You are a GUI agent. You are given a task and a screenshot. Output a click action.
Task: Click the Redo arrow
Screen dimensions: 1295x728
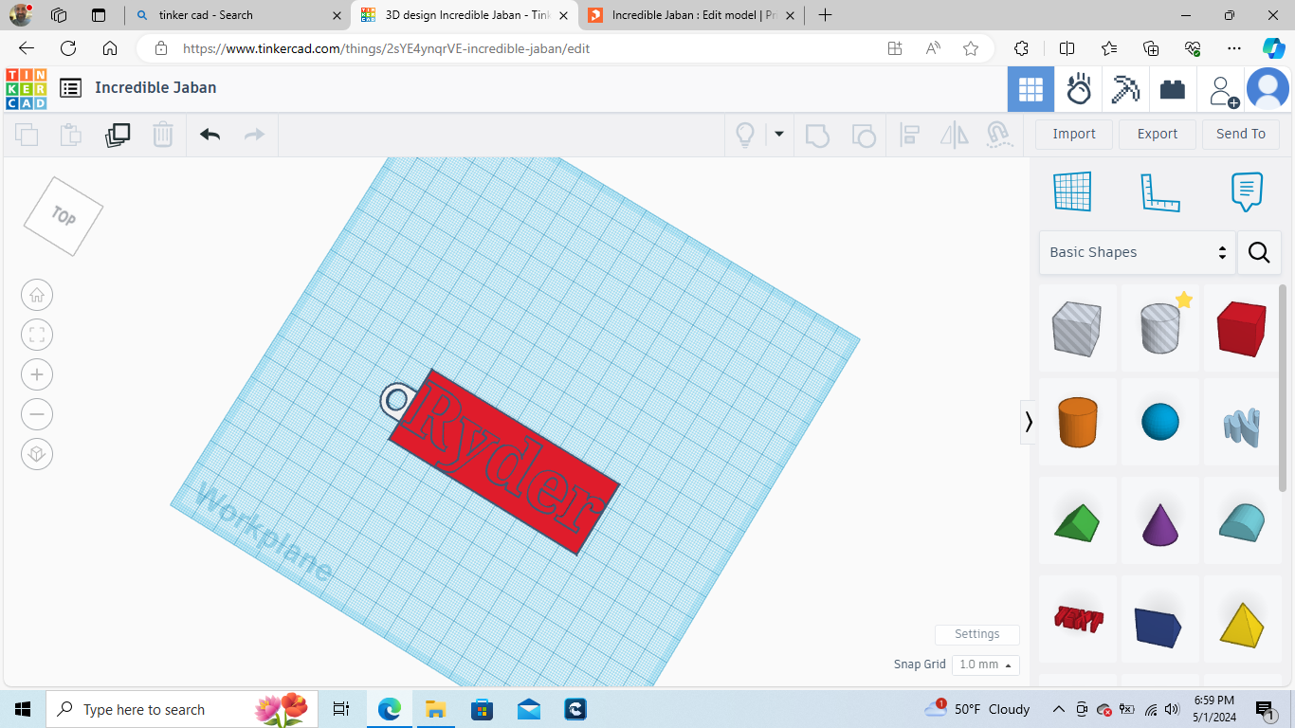click(x=254, y=135)
